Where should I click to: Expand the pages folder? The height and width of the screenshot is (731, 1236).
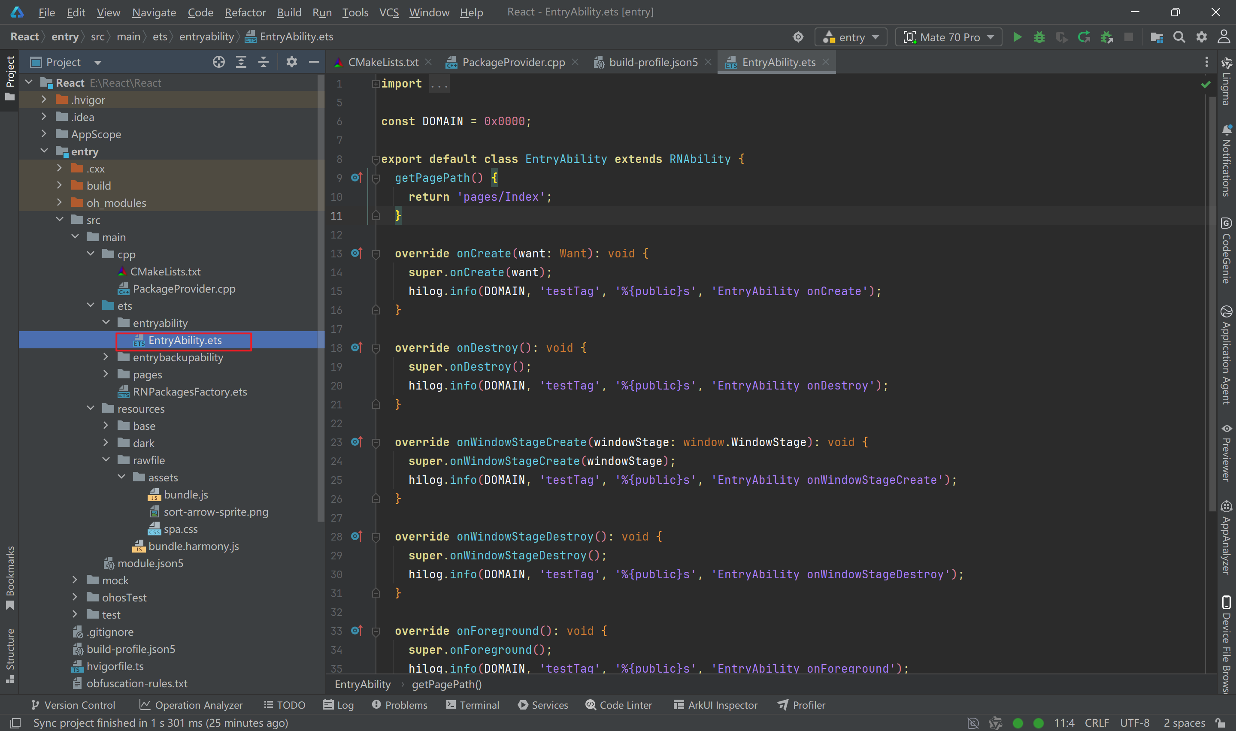[106, 375]
